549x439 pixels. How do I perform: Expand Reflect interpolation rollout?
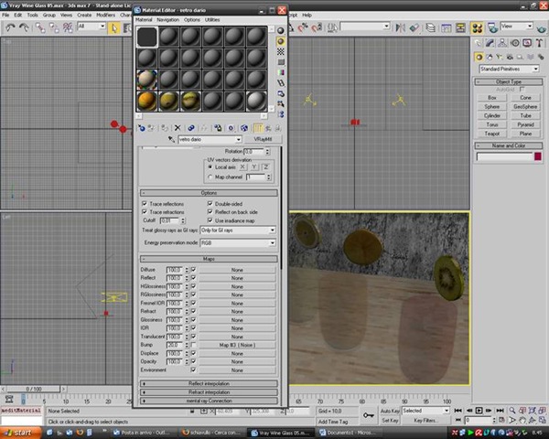(x=209, y=384)
